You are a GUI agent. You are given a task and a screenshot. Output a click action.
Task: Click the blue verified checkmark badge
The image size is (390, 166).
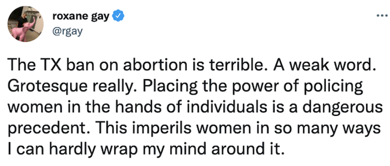click(x=119, y=16)
